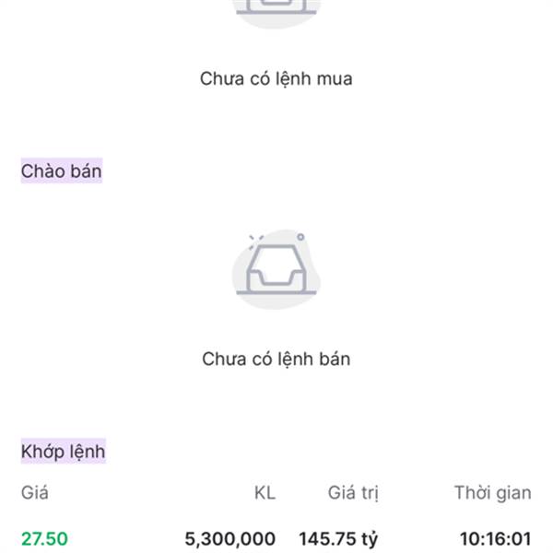Tap the 10:16:01 match time
This screenshot has height=553, width=553.
point(496,539)
